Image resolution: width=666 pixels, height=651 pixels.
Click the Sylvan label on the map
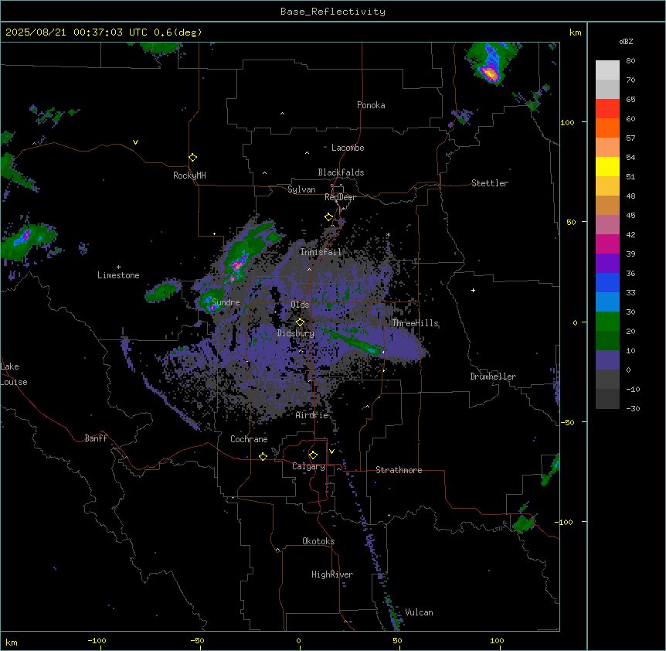click(x=301, y=189)
